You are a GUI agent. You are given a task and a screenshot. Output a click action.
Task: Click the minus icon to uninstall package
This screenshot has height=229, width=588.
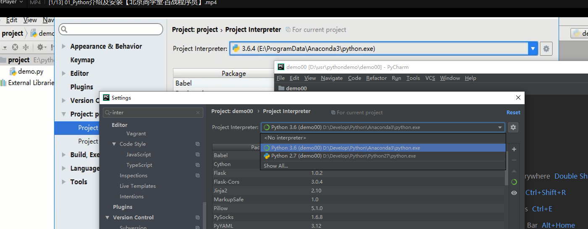tap(514, 160)
